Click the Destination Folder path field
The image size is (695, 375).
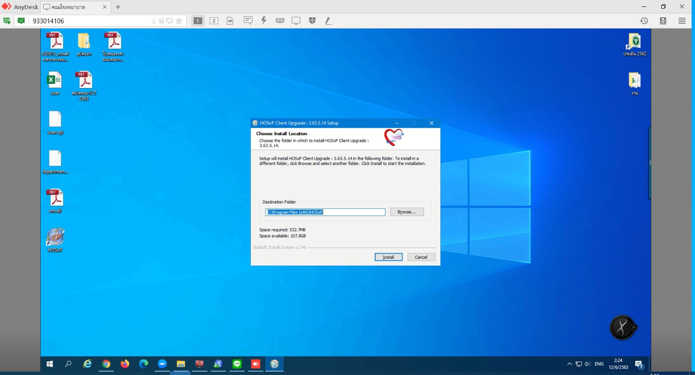coord(325,212)
